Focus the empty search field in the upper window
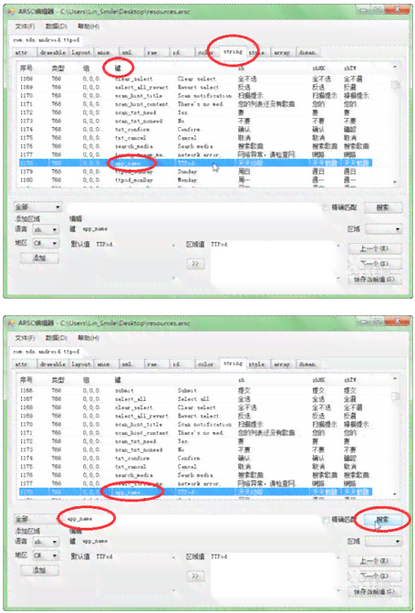This screenshot has height=613, width=415. (x=193, y=207)
